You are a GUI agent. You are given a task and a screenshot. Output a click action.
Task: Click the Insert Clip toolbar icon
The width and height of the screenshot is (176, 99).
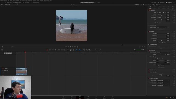tap(59, 50)
